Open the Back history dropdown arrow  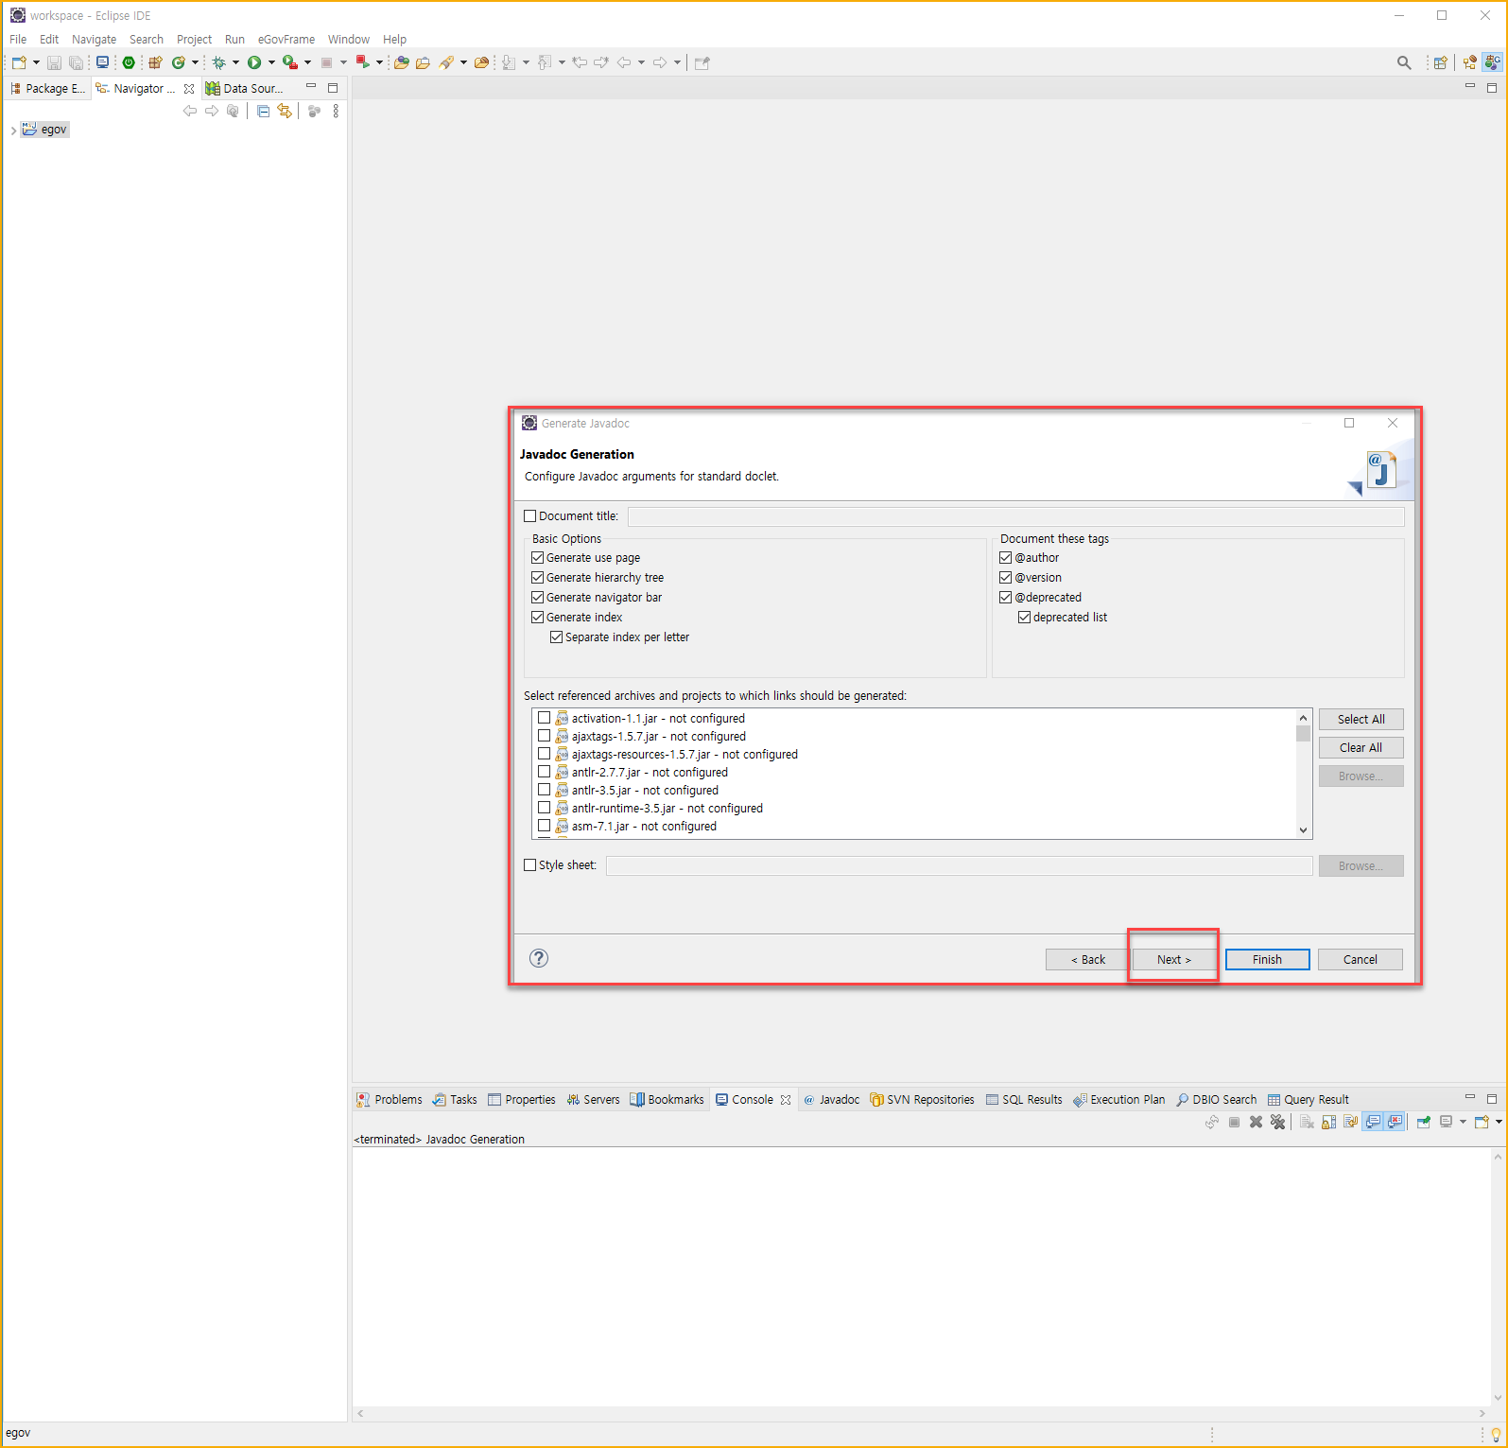(641, 62)
